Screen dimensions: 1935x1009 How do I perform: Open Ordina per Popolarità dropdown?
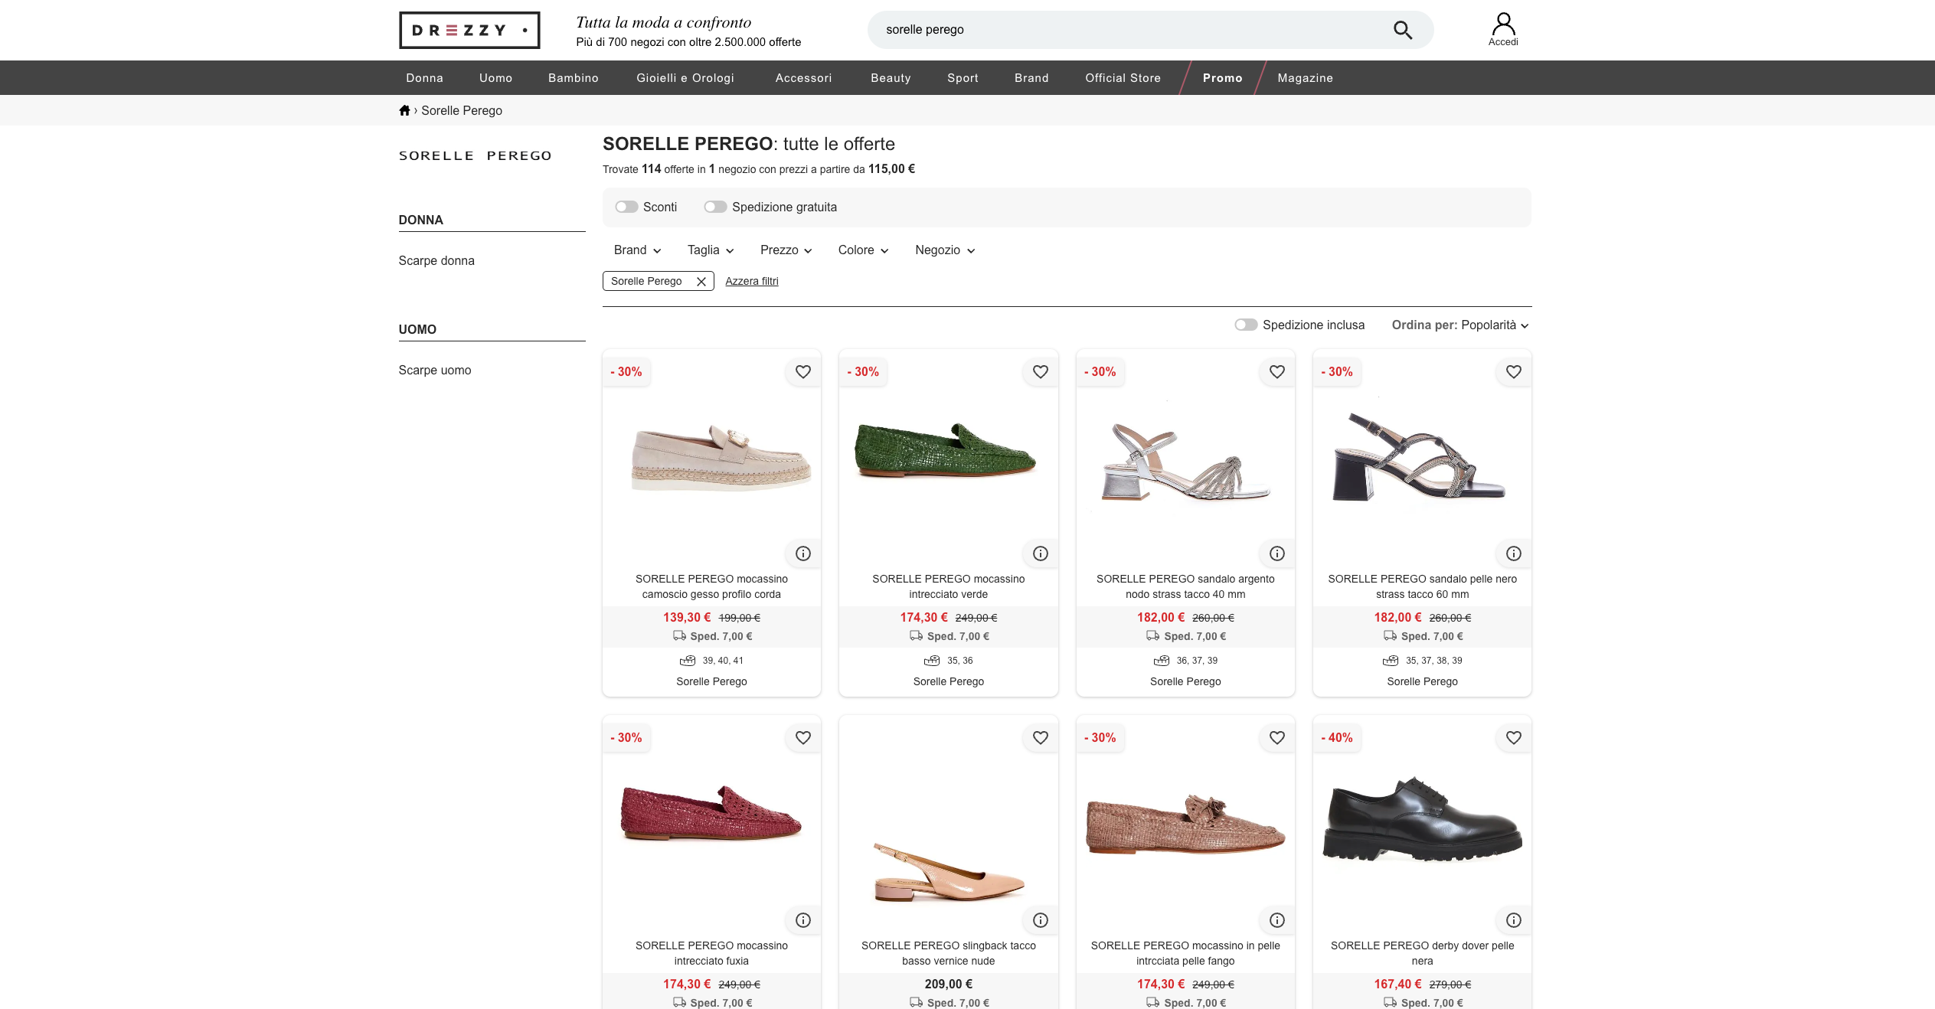(x=1459, y=325)
